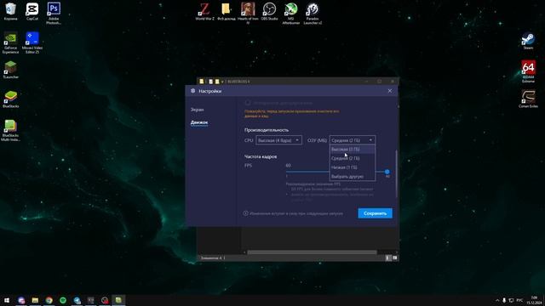Choose the Низкая (1 ГБ) memory option
The height and width of the screenshot is (306, 545).
pyautogui.click(x=352, y=167)
